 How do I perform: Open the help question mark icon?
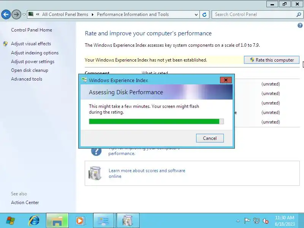click(300, 25)
